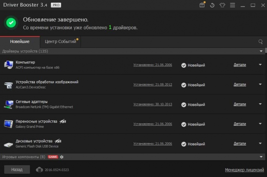267x177 pixels.
Task: Open Детали link for Generic Flash Disk
Action: point(240,143)
